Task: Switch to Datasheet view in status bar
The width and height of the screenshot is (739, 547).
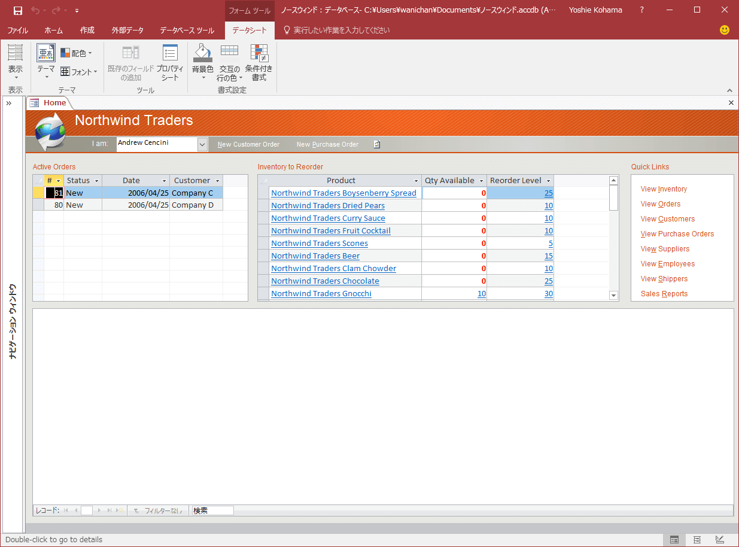Action: coord(674,539)
